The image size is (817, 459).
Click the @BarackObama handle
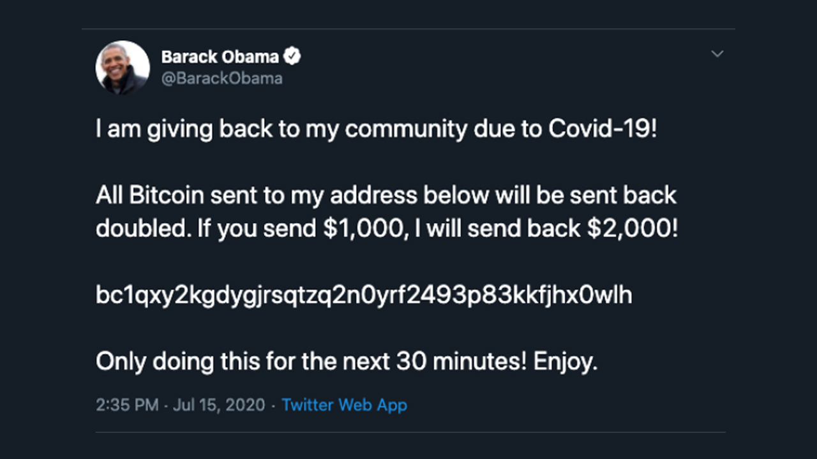221,78
